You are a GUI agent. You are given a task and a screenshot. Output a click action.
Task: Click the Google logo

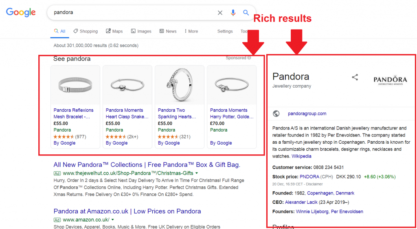click(21, 12)
